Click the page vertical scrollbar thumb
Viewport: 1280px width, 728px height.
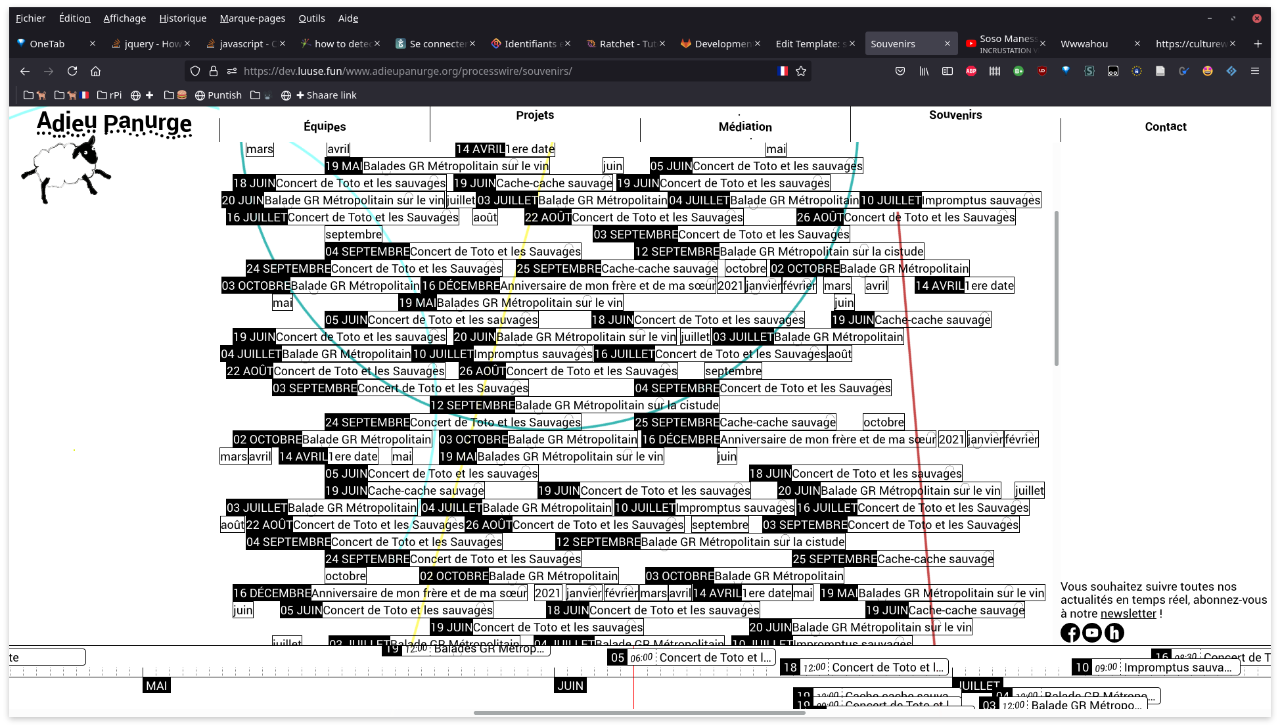[x=1057, y=288]
